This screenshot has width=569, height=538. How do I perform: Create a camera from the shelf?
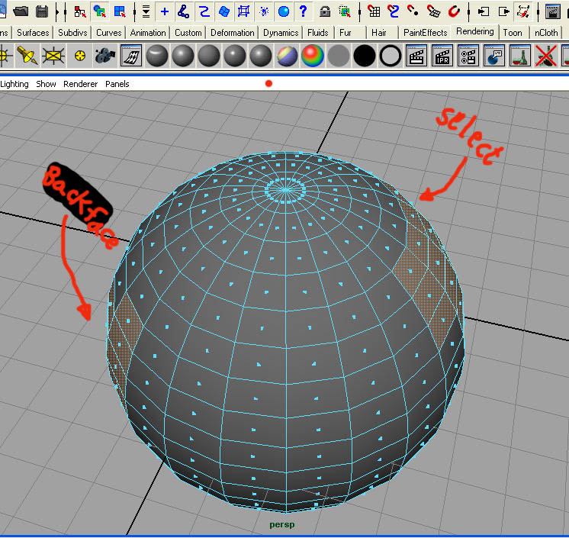104,56
